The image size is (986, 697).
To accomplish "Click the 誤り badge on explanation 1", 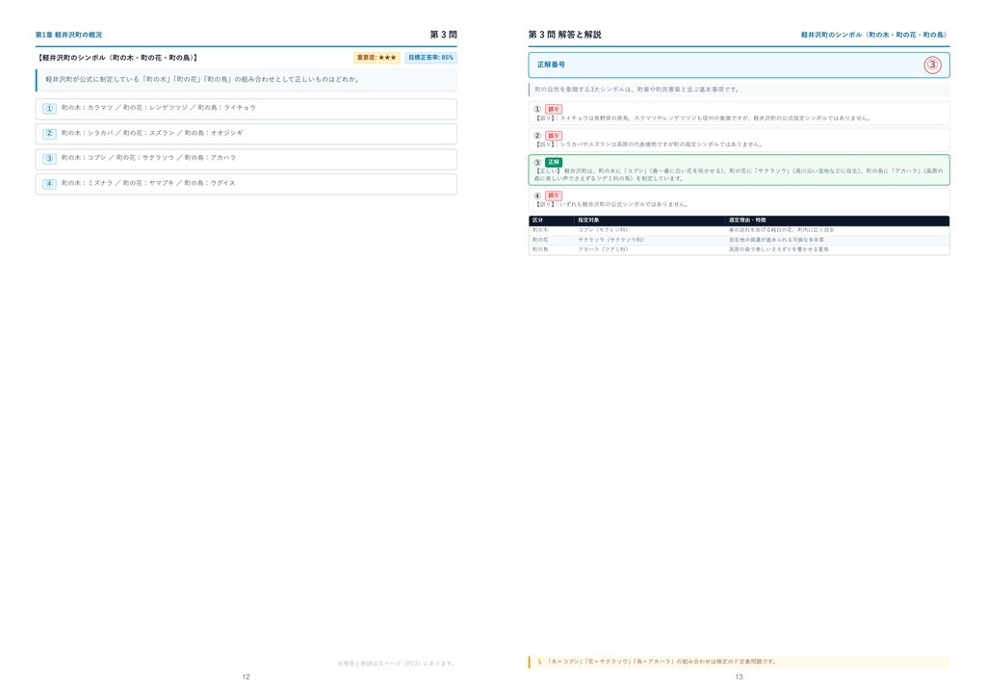I will coord(554,110).
